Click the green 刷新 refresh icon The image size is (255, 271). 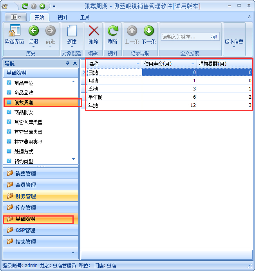113,31
